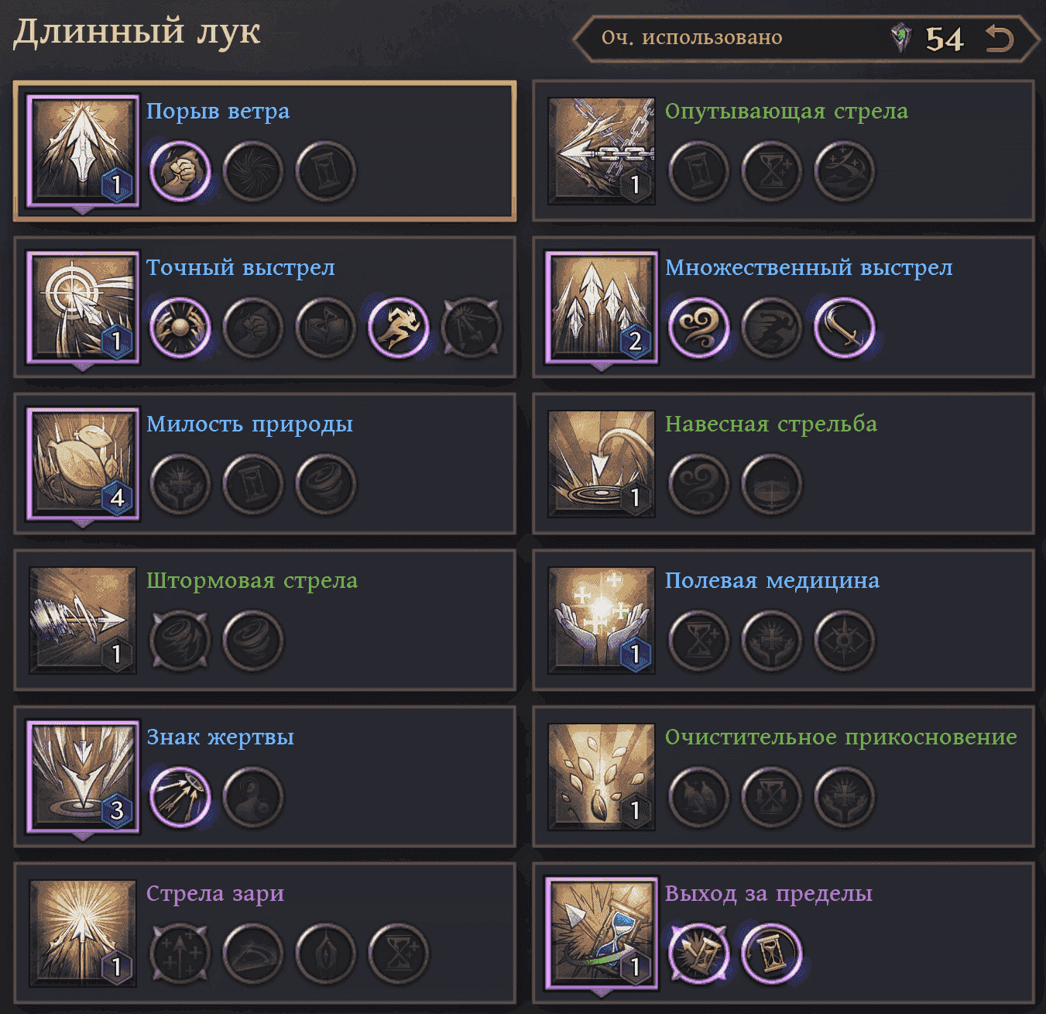Enable the hourglass perk under Выход за пределы
1046x1014 pixels.
771,954
